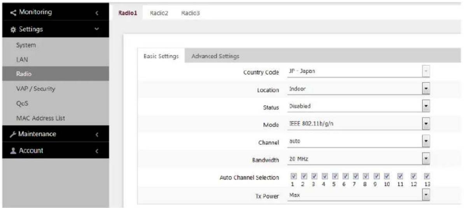Viewport: 464px width, 208px height.
Task: Select the Basic Settings tab
Action: pos(161,56)
